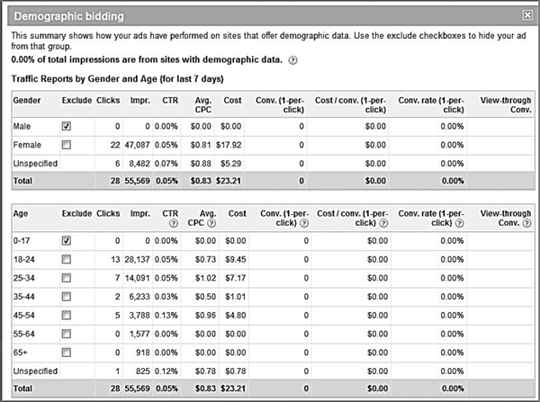
Task: Check the 65+ exclude checkbox
Action: coord(67,353)
